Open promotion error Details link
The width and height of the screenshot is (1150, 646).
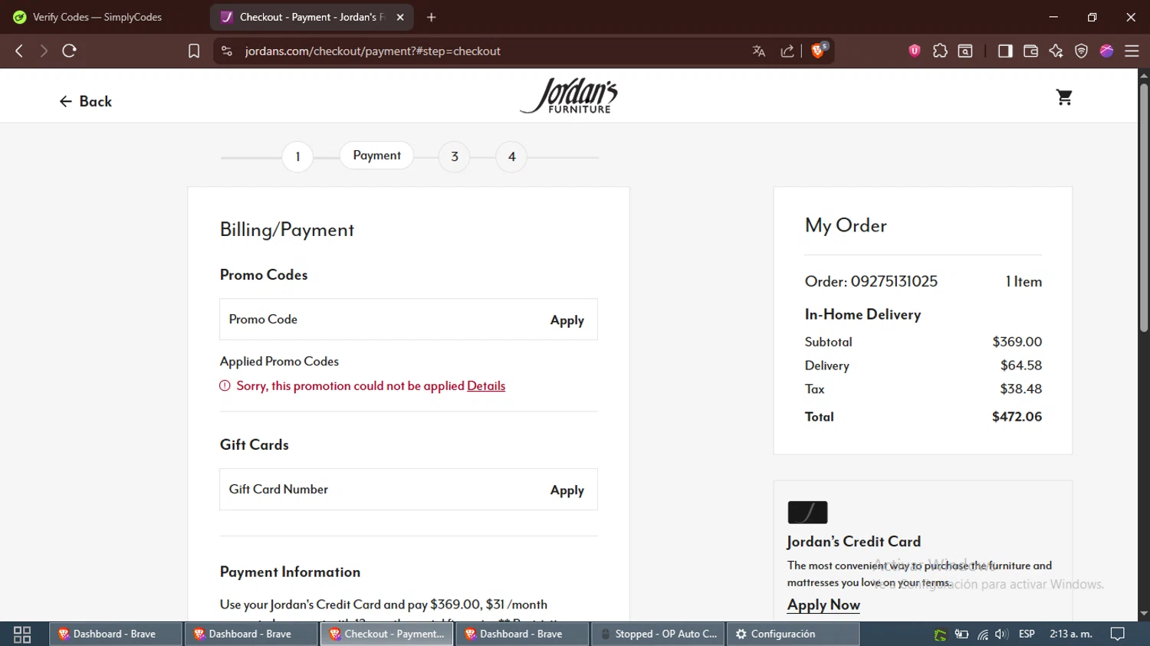[x=486, y=385]
